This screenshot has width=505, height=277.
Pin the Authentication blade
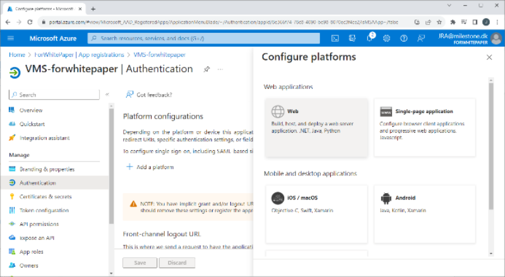(206, 69)
